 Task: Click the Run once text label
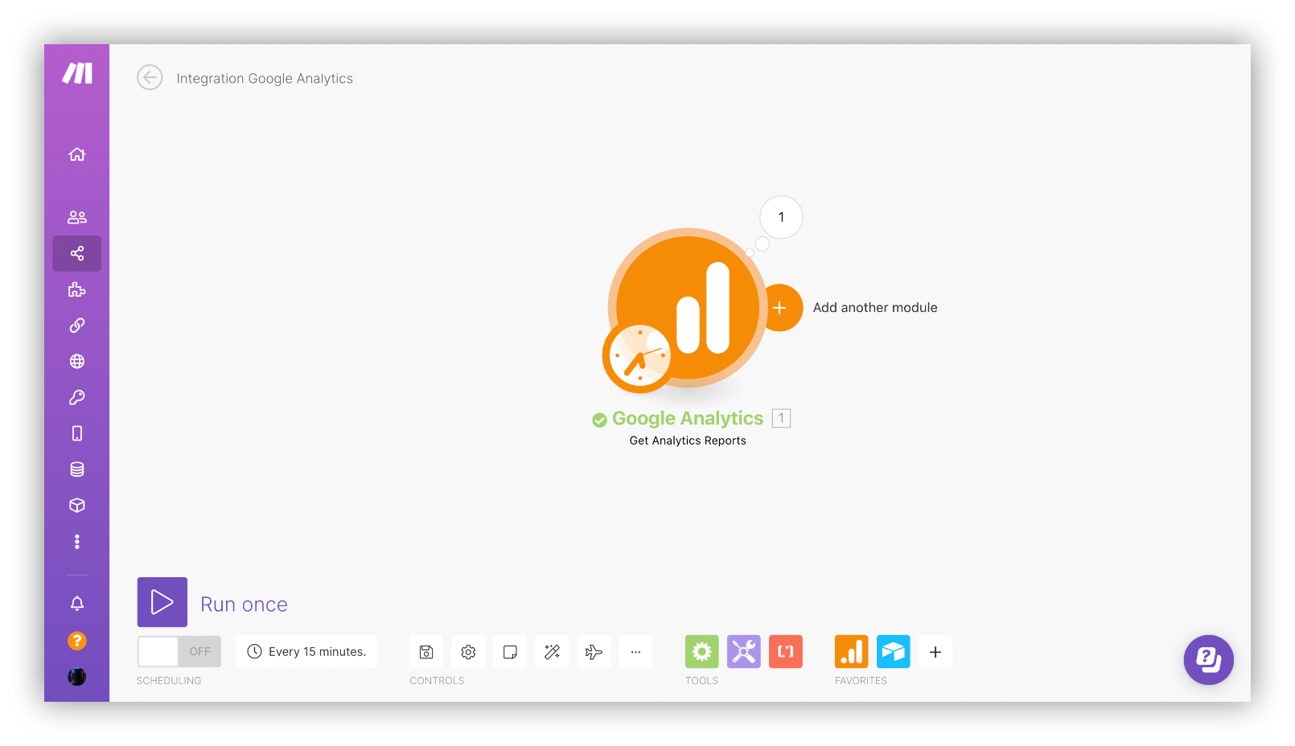click(245, 605)
